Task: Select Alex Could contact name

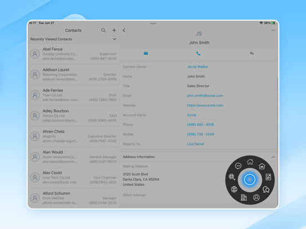Action: 52,173
